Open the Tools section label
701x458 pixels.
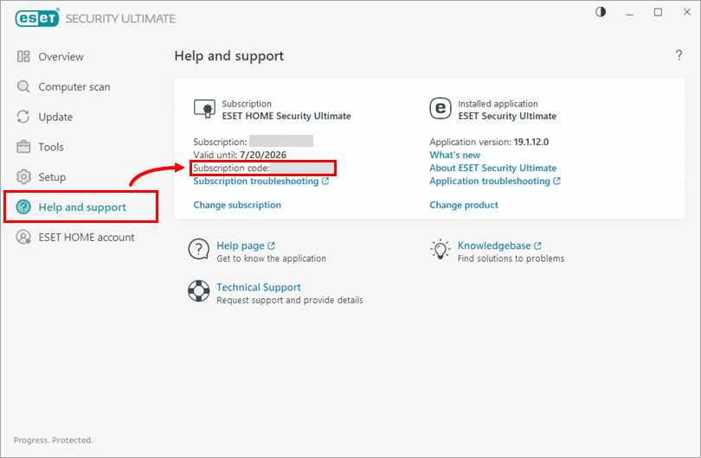click(x=51, y=147)
